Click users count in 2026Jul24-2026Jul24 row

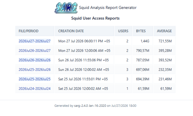pos(127,89)
